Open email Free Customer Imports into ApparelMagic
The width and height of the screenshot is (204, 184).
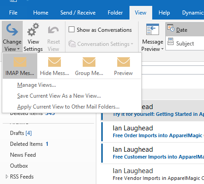[x=152, y=153]
